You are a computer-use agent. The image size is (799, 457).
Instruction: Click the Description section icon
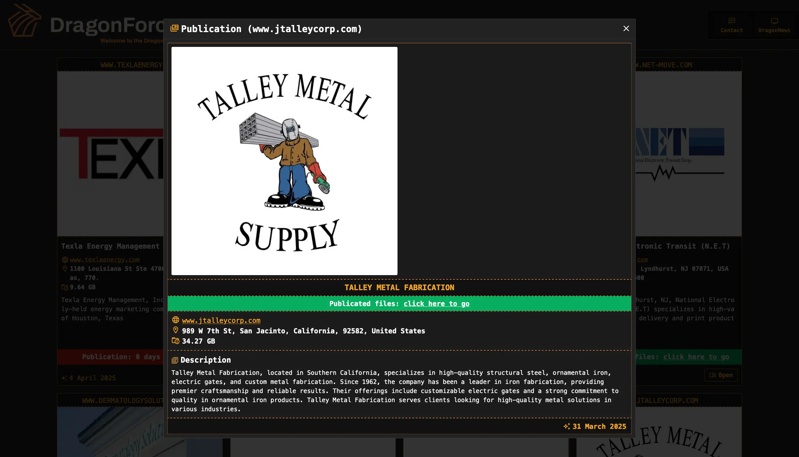[x=175, y=360]
